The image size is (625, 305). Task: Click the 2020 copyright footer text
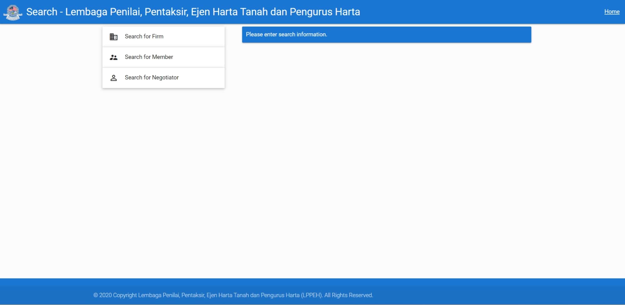click(x=233, y=295)
